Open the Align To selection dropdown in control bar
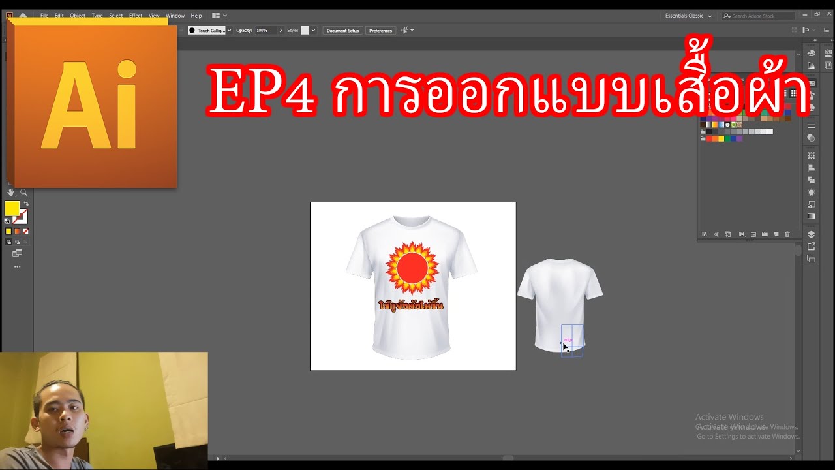 click(406, 30)
